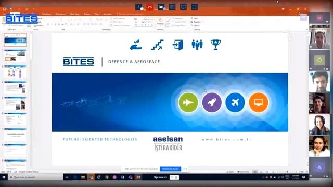Select the green fighter jet circle icon
The image size is (333, 187).
pos(188,102)
